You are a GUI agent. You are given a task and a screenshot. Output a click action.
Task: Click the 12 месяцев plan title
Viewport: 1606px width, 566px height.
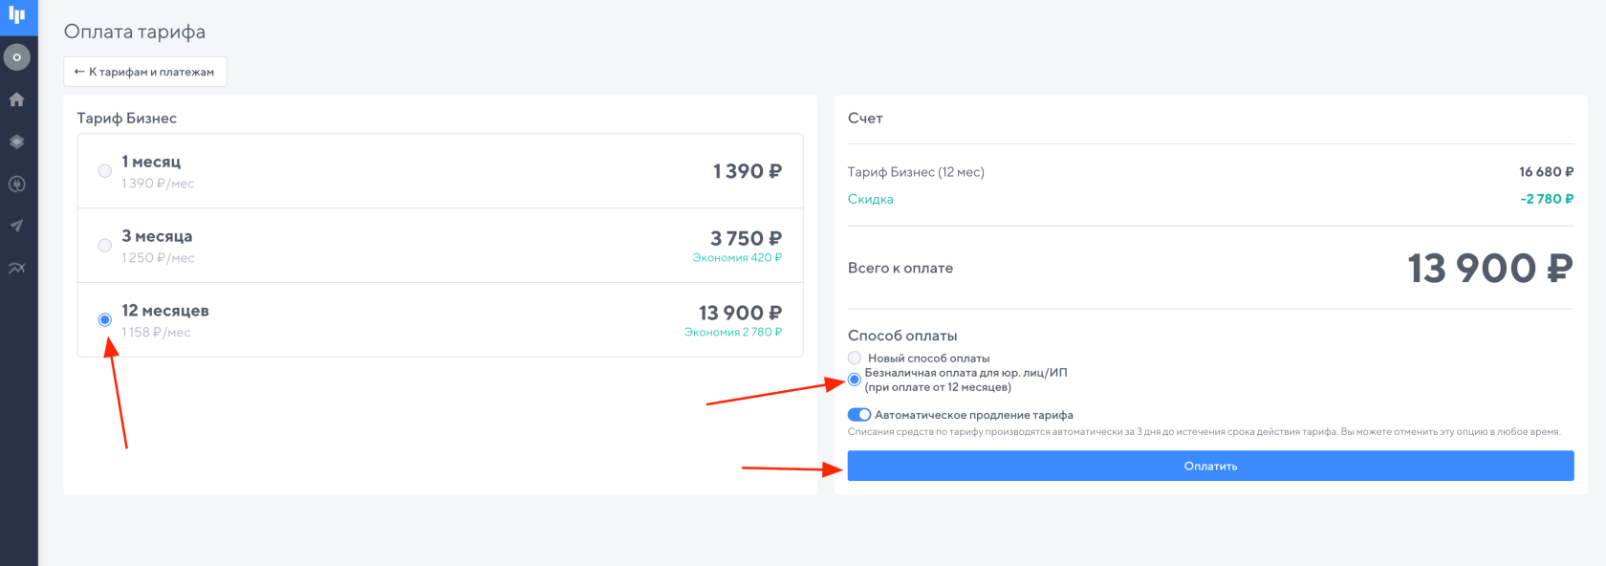[x=165, y=311]
